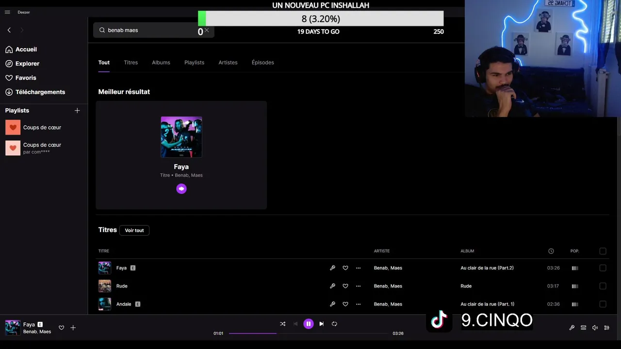This screenshot has height=349, width=621.
Task: Favorite the Andale track with the heart
Action: tap(345, 304)
